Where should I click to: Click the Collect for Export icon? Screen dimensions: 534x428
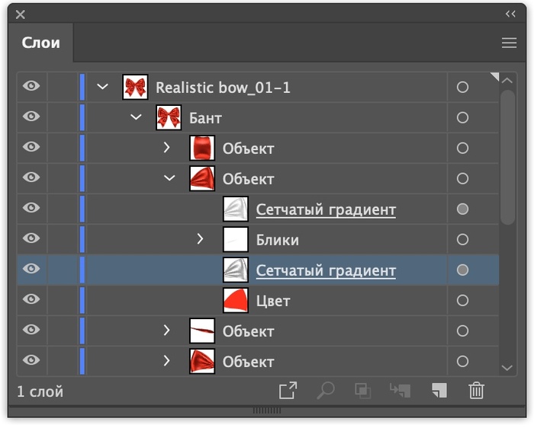288,391
